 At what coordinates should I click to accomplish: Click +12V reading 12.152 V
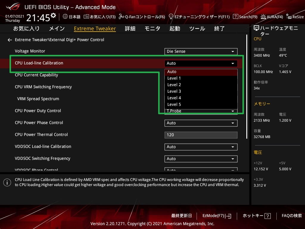coord(261,169)
